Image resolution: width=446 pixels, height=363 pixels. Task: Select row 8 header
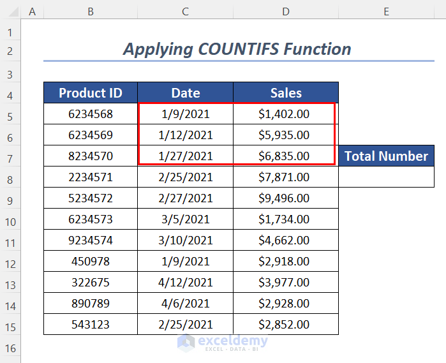[x=10, y=177]
